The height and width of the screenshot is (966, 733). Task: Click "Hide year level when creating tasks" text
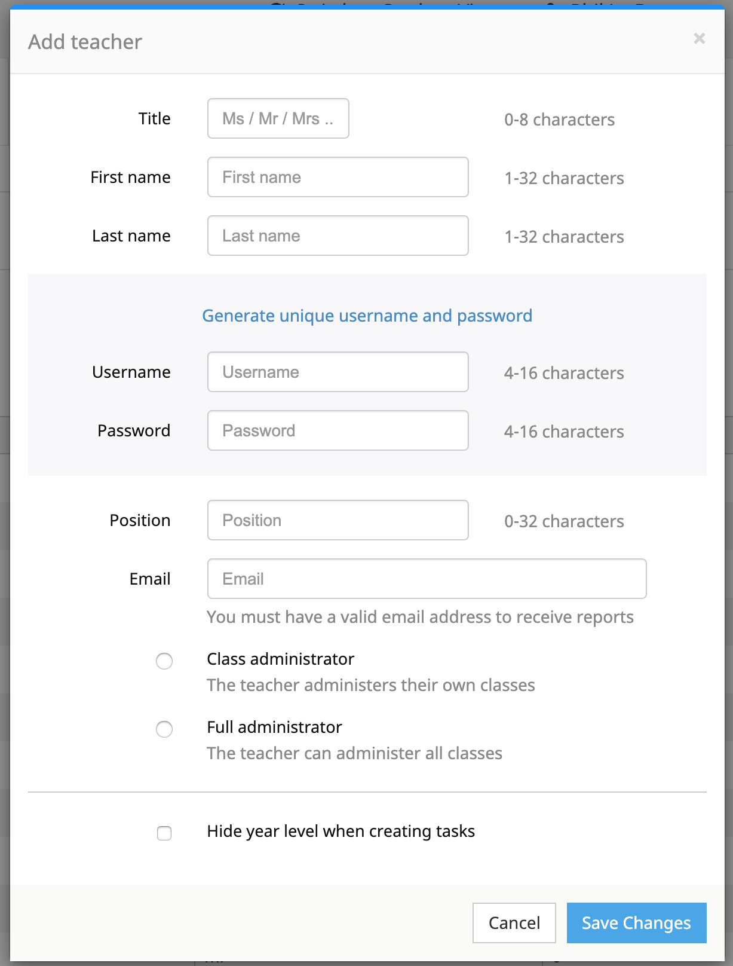point(341,831)
